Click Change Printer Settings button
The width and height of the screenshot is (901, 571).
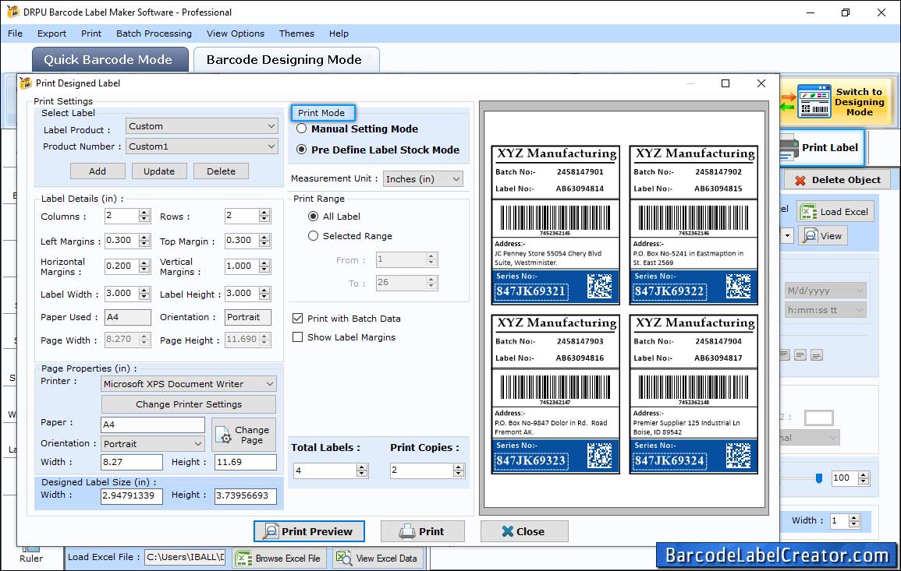(x=189, y=404)
